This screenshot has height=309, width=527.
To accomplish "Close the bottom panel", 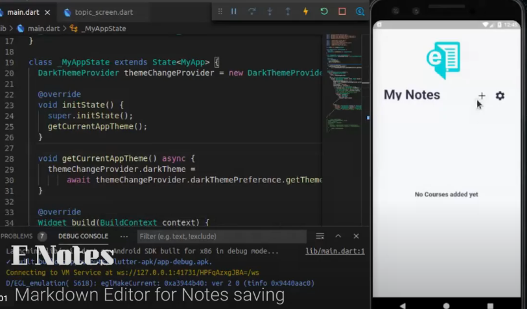I will (357, 236).
